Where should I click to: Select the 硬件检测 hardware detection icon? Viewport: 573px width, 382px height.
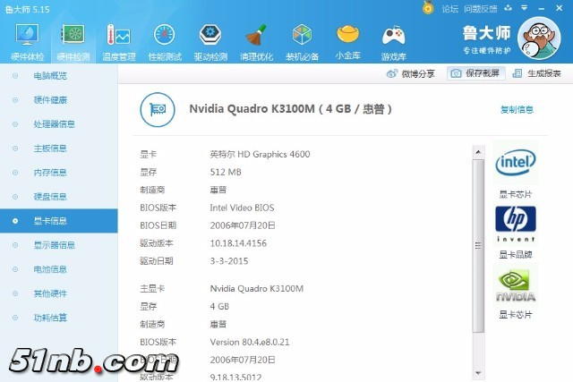pos(73,42)
